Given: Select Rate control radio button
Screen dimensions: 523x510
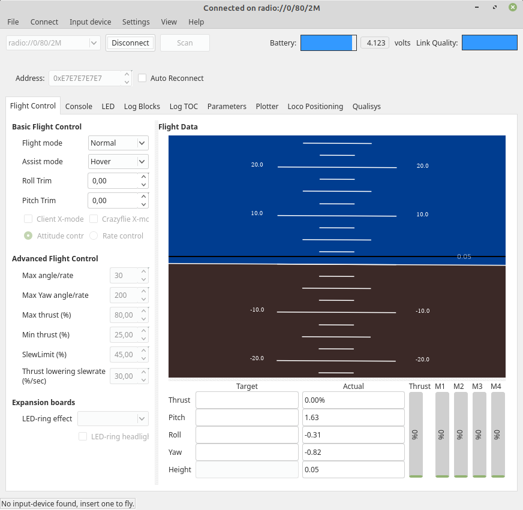Looking at the screenshot, I should 94,236.
